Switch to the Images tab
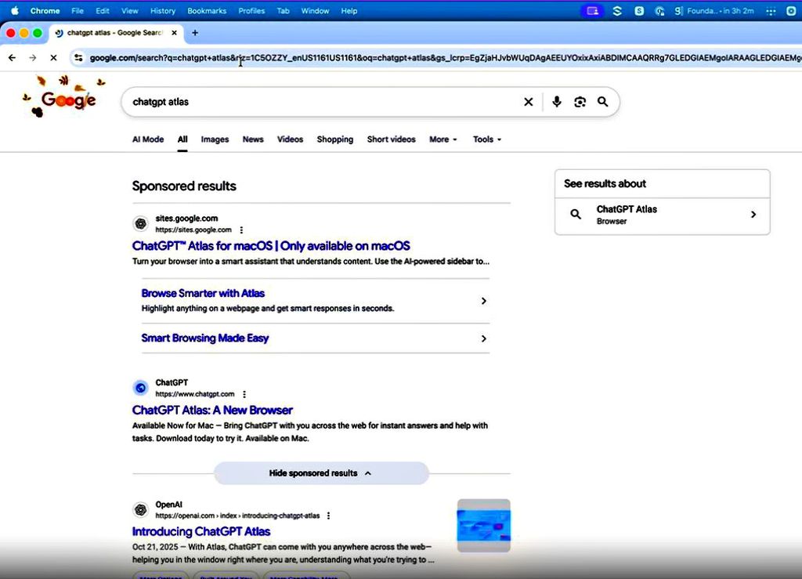Viewport: 802px width, 579px height. [215, 139]
